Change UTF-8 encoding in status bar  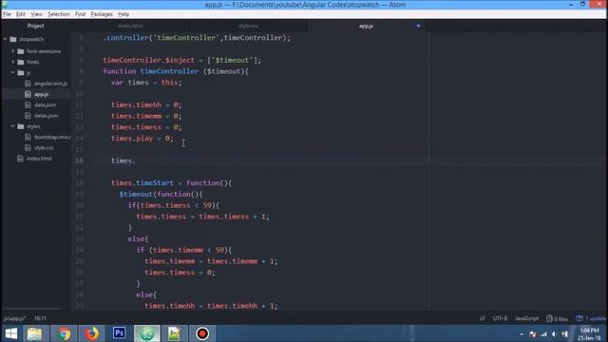click(x=500, y=318)
